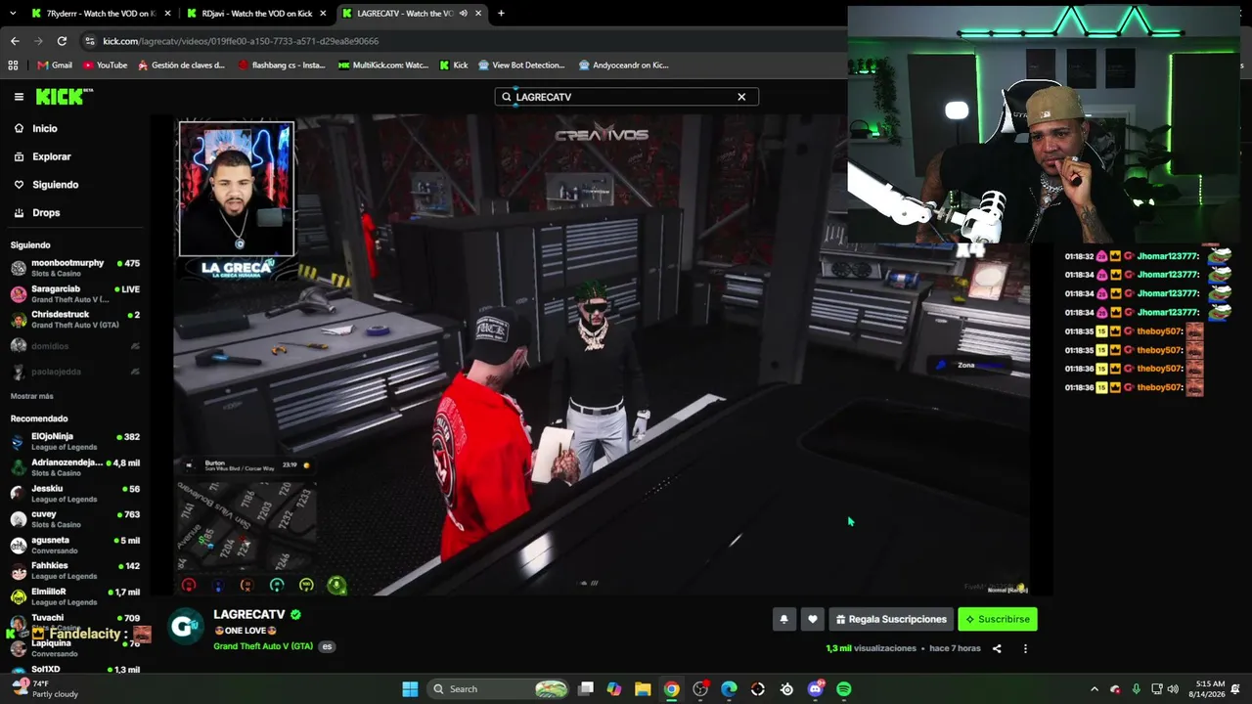Viewport: 1252px width, 704px height.
Task: Open Task View on the taskbar
Action: click(x=586, y=689)
